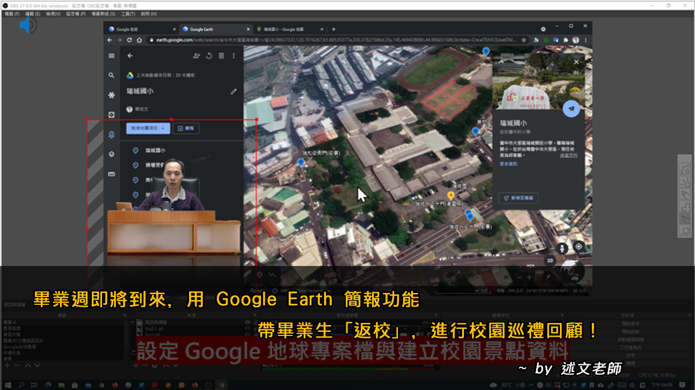Click the project reload icon

[x=209, y=56]
